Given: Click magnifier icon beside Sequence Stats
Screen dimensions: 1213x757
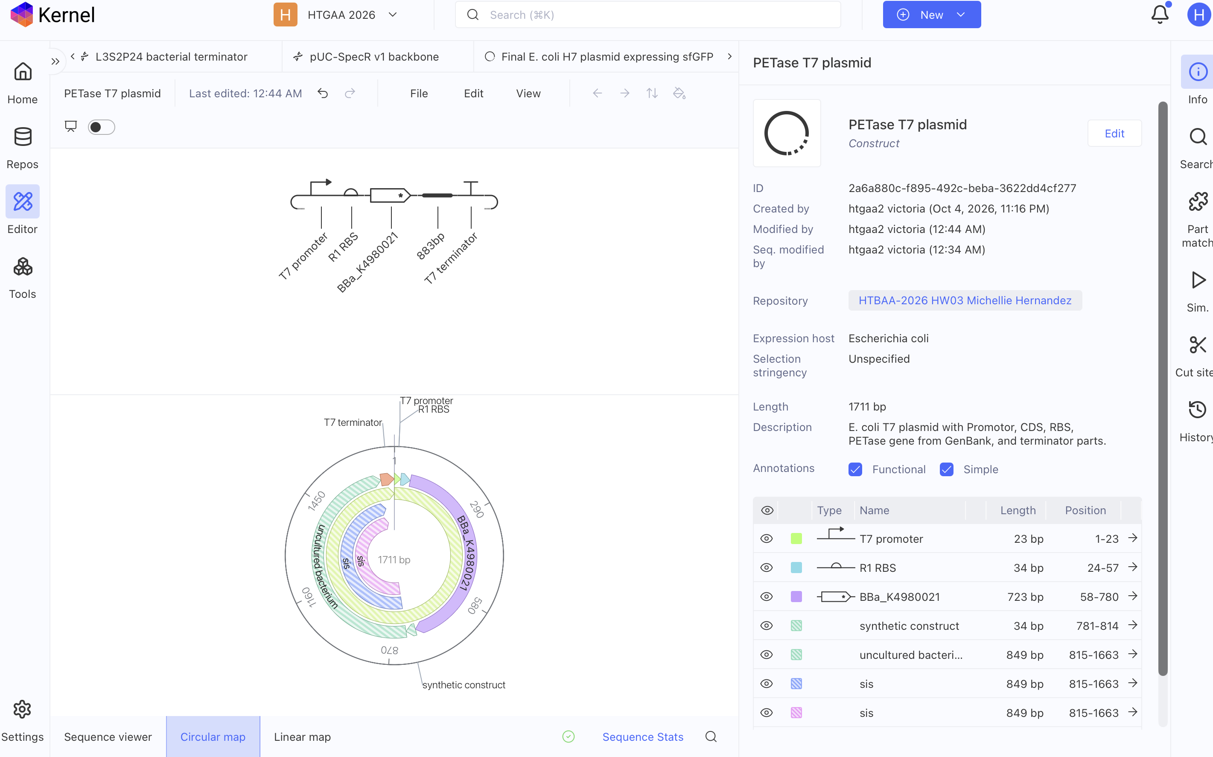Looking at the screenshot, I should click(711, 737).
